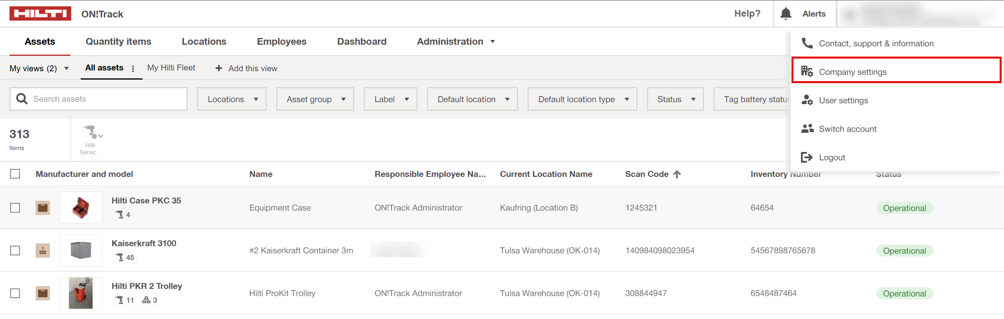Viewport: 1004px width, 319px height.
Task: Click the Kaiserkraft 3100 asset type icon
Action: click(x=43, y=251)
